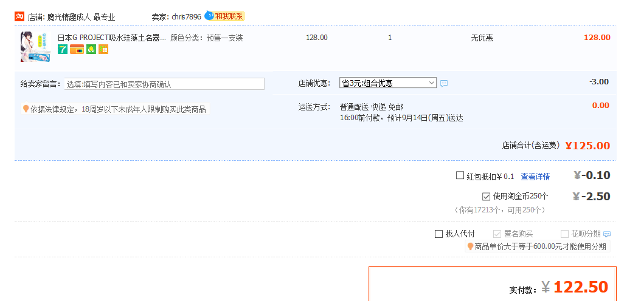This screenshot has height=301, width=641.
Task: Click the orange grid service icon
Action: coord(103,50)
